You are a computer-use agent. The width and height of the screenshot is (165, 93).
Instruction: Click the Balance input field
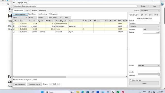[151, 32]
